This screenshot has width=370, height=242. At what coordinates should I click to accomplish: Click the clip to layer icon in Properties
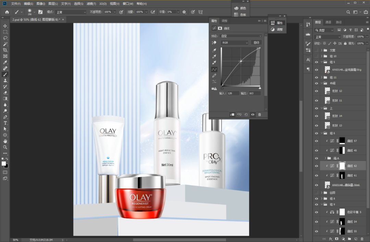coord(232,115)
